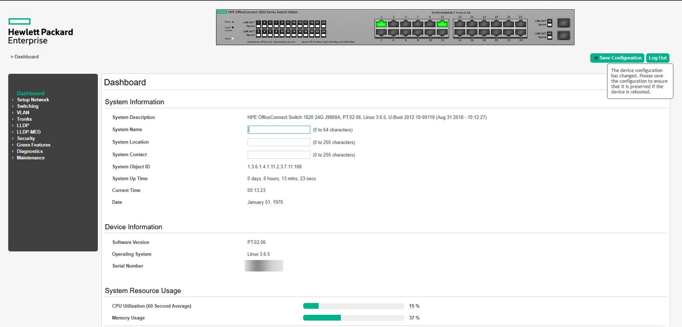Click port 15 on the switch graphic
The width and height of the screenshot is (682, 327).
[x=472, y=24]
